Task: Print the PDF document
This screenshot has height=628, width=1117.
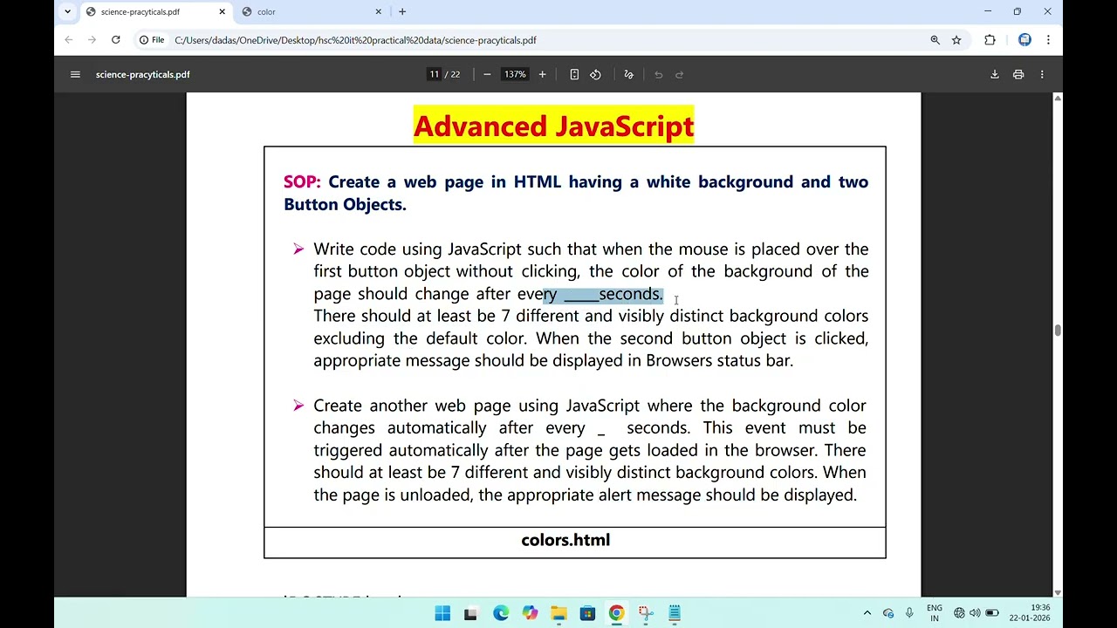Action: click(x=1018, y=74)
